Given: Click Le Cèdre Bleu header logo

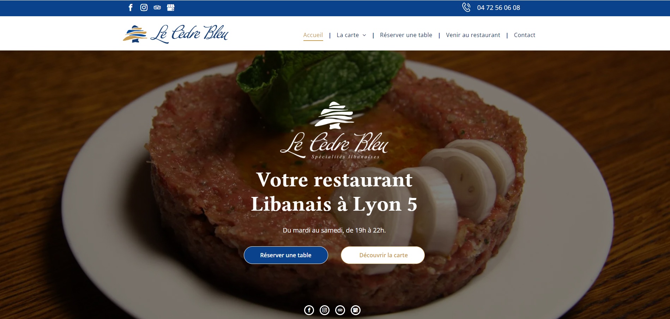Looking at the screenshot, I should pyautogui.click(x=175, y=34).
